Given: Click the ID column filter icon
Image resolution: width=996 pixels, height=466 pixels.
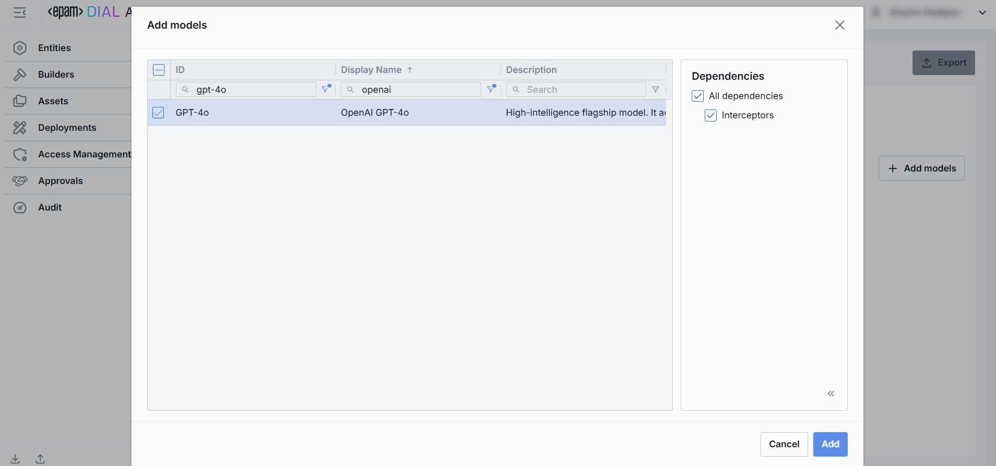Looking at the screenshot, I should tap(326, 89).
